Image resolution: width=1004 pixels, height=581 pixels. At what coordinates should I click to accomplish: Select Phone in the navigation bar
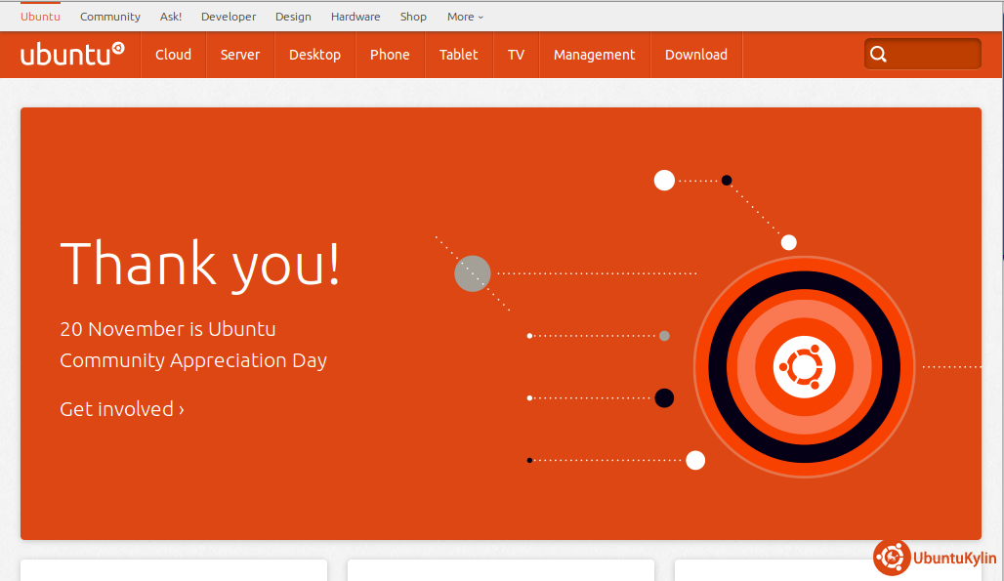[390, 55]
